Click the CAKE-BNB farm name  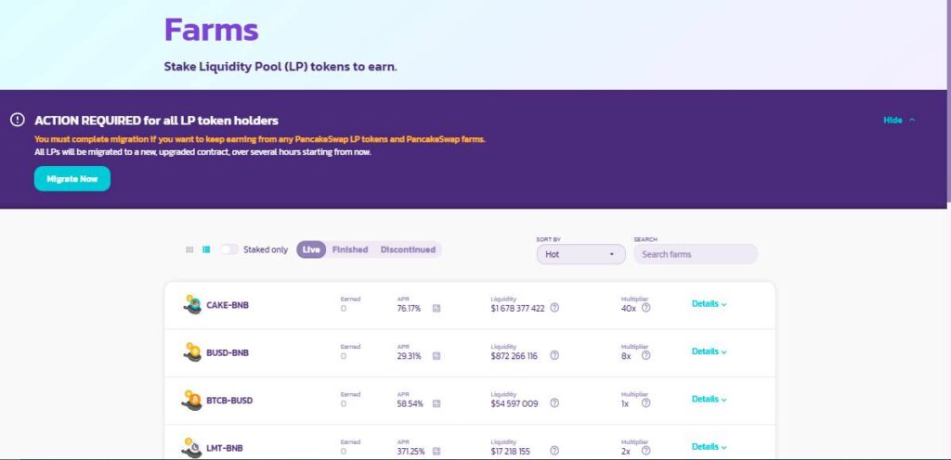pos(228,305)
